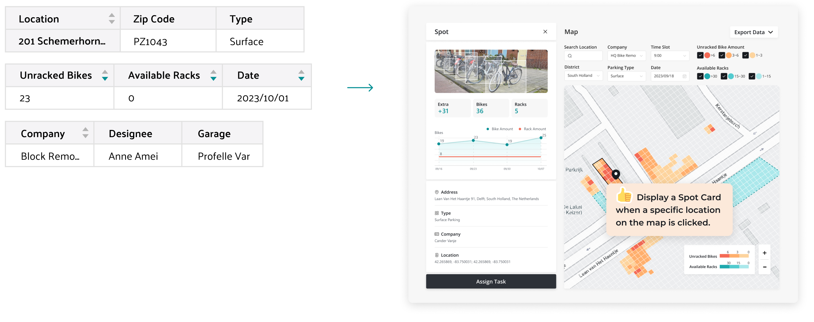Viewport: 814px width, 322px height.
Task: Click the black map location pin
Action: pyautogui.click(x=616, y=174)
